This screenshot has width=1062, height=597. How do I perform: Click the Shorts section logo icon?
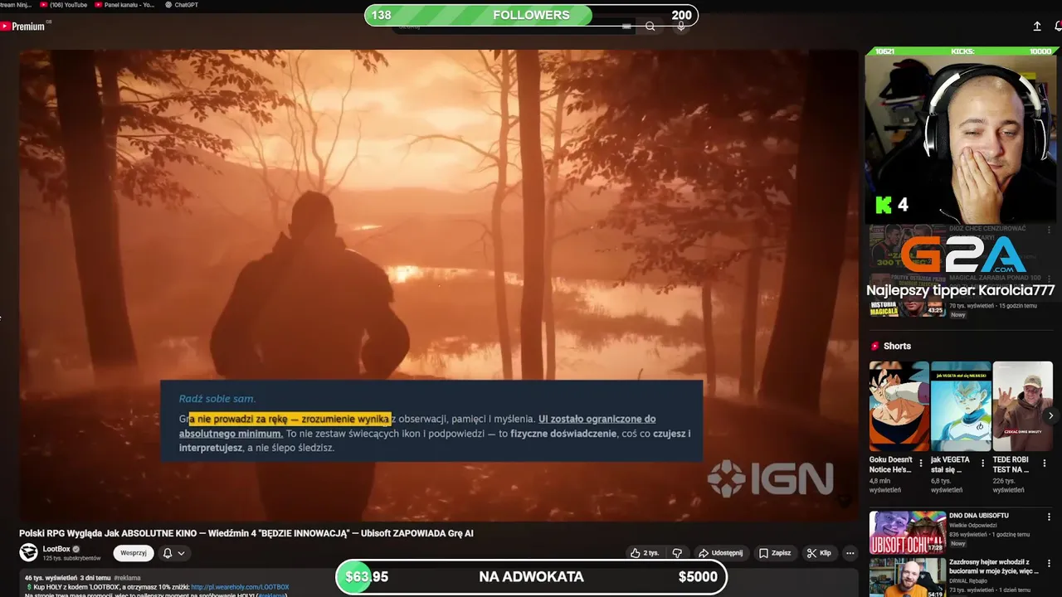coord(874,346)
